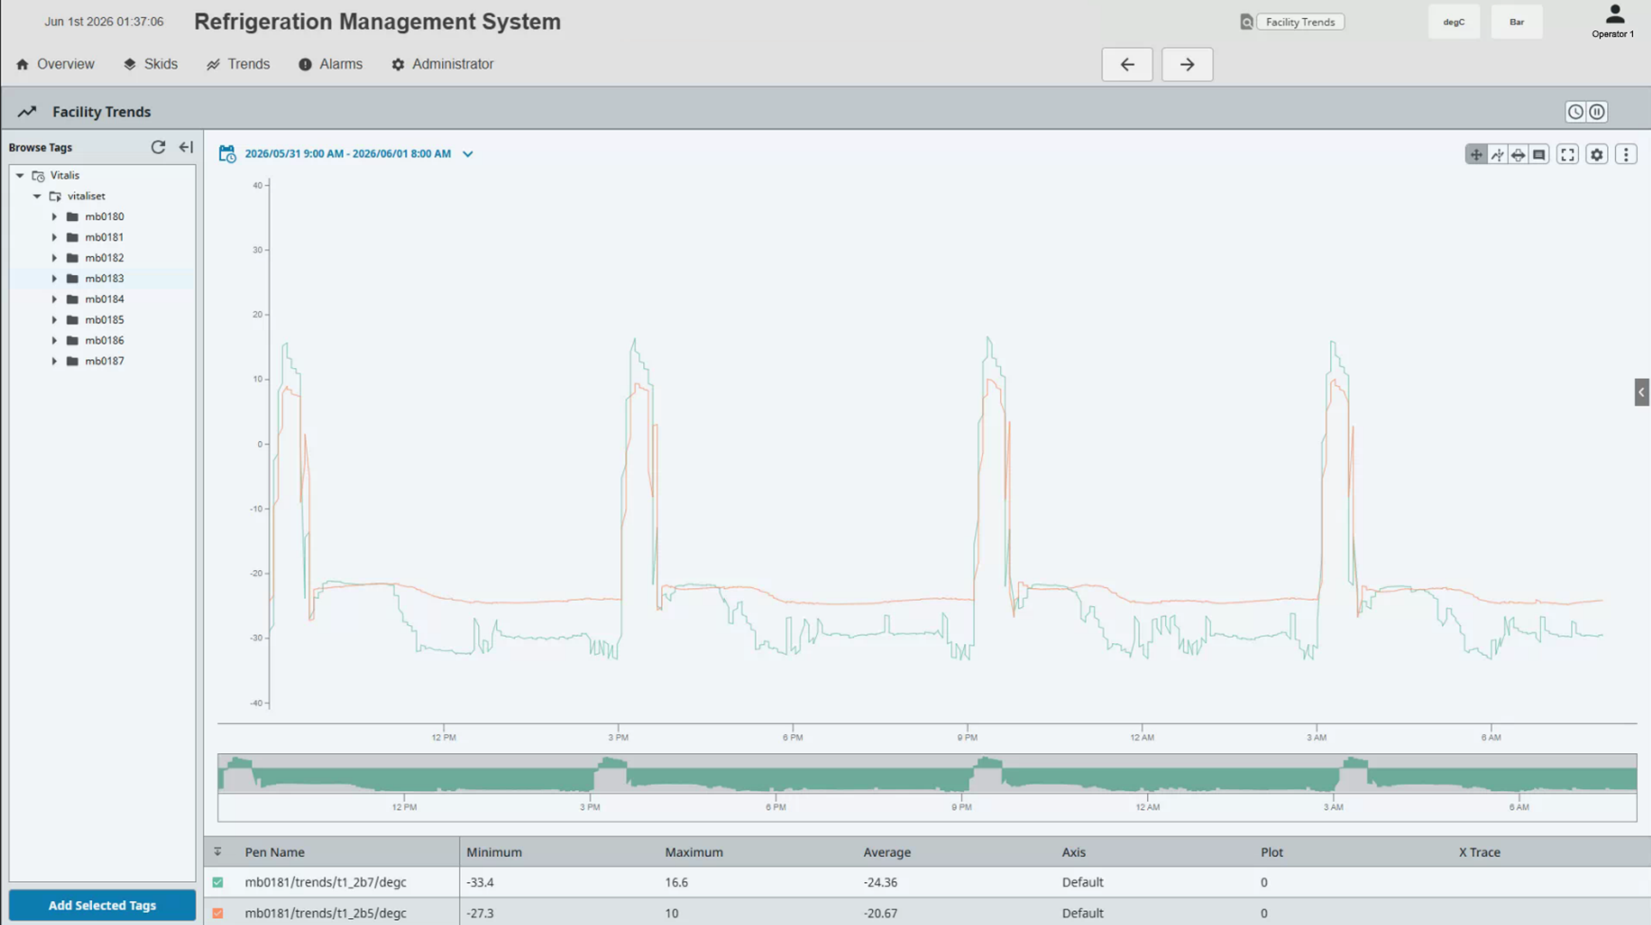Open the chart three-dot options menu
The image size is (1651, 925).
[1626, 155]
